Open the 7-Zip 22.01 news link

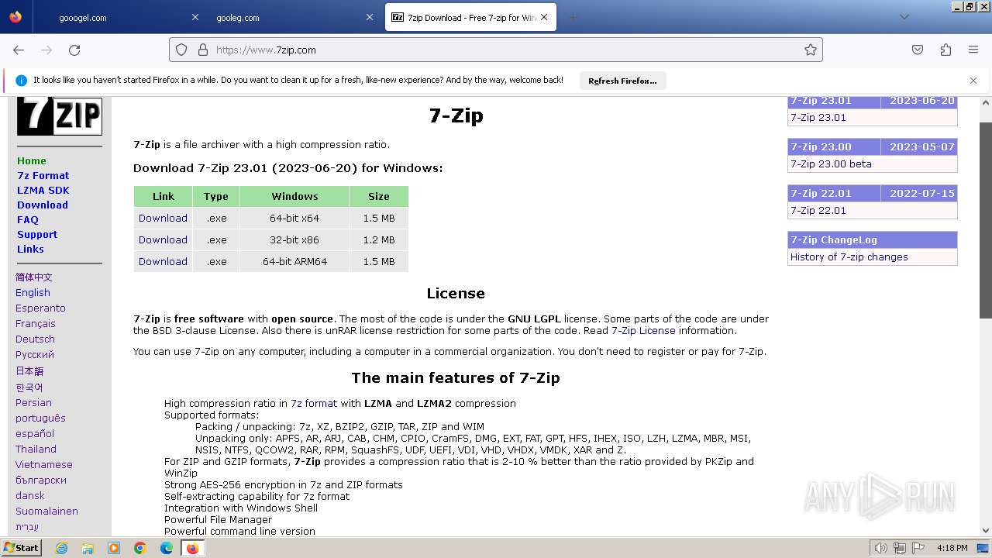[818, 211]
